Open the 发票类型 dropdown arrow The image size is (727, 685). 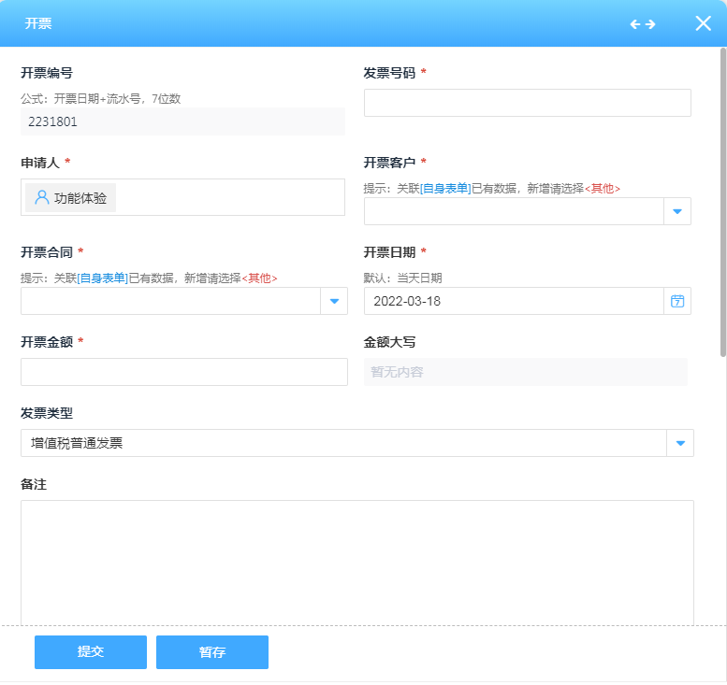[x=680, y=443]
